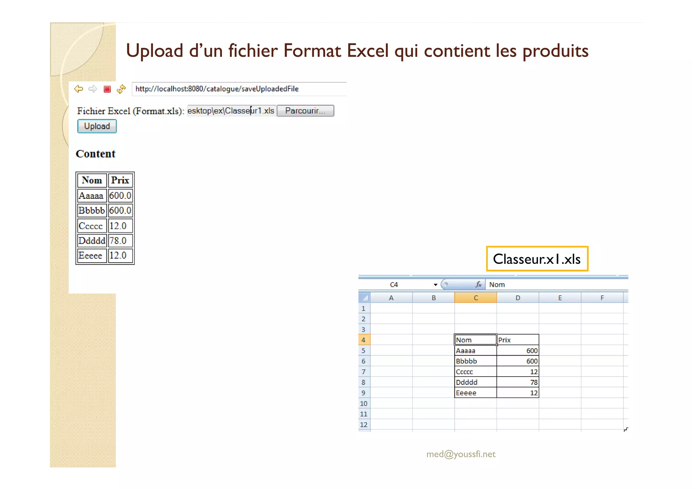
Task: Click the browser forward arrow icon
Action: click(93, 89)
